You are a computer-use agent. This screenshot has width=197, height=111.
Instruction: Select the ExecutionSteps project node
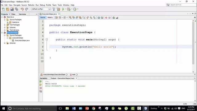[x=12, y=33]
